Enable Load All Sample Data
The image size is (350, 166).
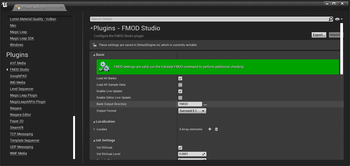pyautogui.click(x=180, y=85)
